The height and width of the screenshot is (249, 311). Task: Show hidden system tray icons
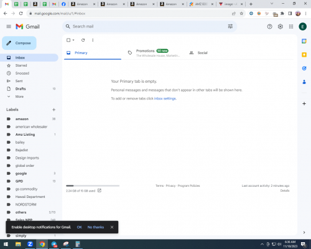[262, 244]
